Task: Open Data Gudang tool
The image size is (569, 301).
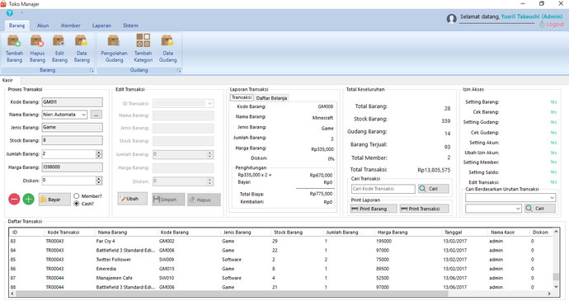Action: (167, 49)
